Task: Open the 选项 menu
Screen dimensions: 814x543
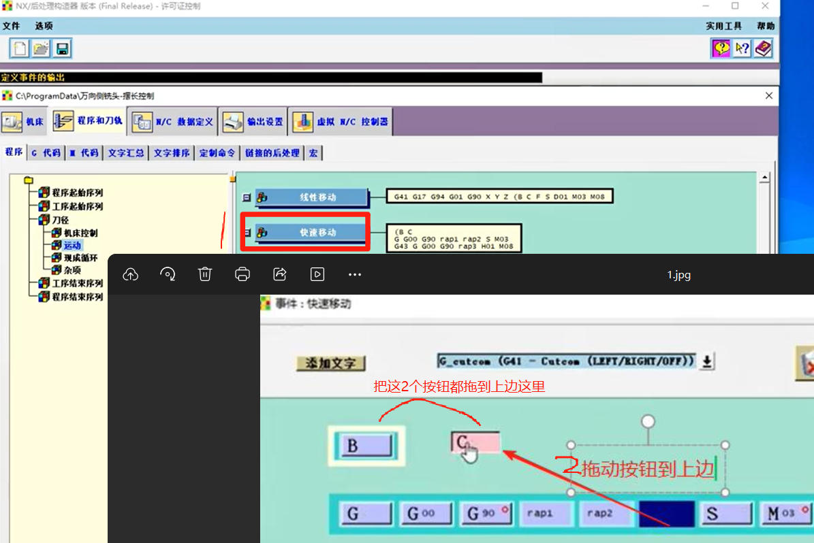Action: (44, 26)
